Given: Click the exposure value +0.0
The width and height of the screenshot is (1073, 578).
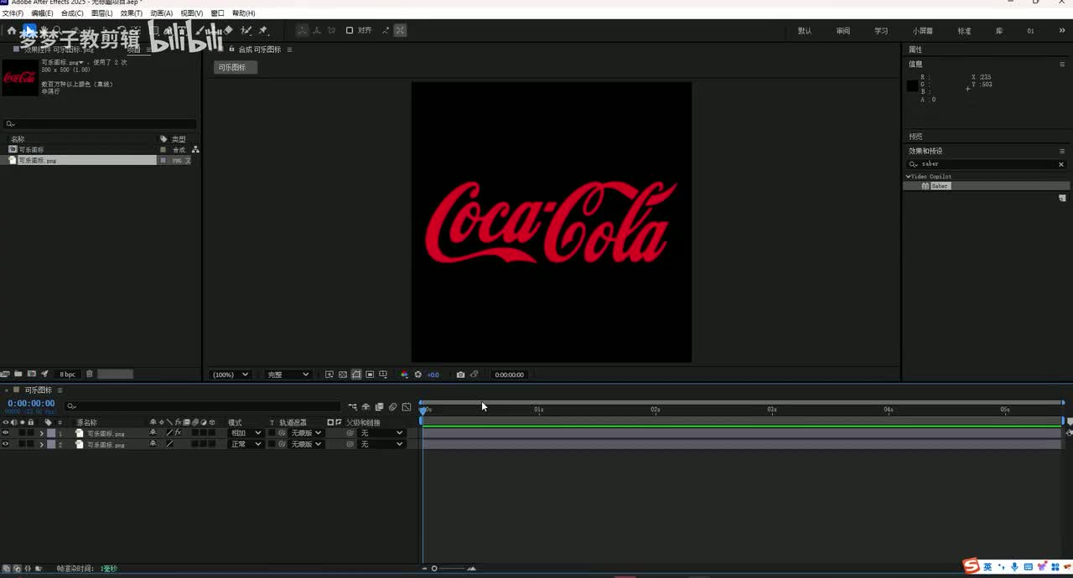Looking at the screenshot, I should click(433, 374).
